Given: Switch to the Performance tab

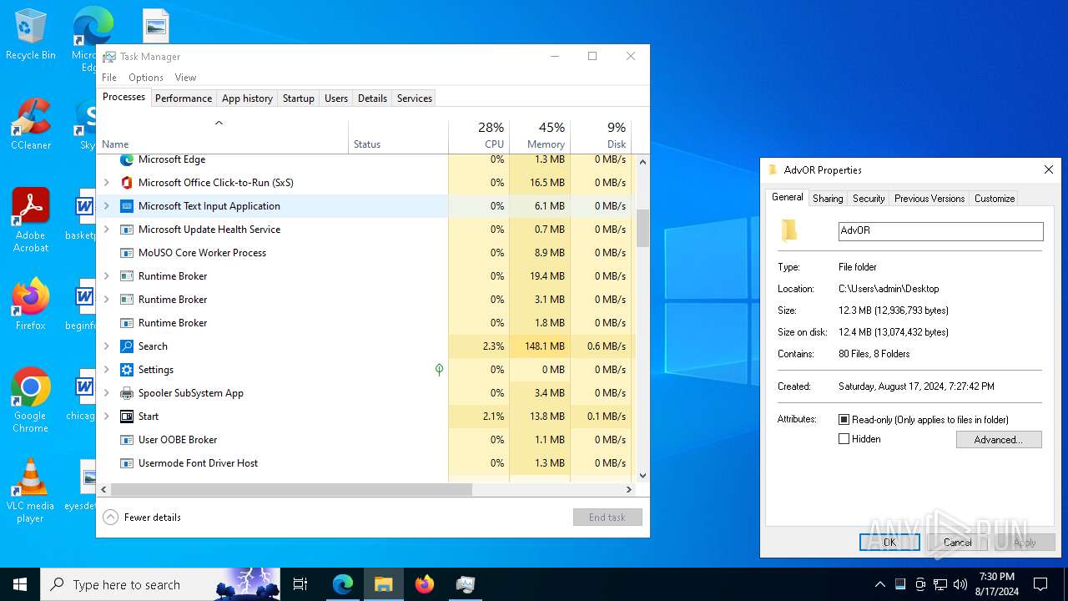Looking at the screenshot, I should [184, 98].
